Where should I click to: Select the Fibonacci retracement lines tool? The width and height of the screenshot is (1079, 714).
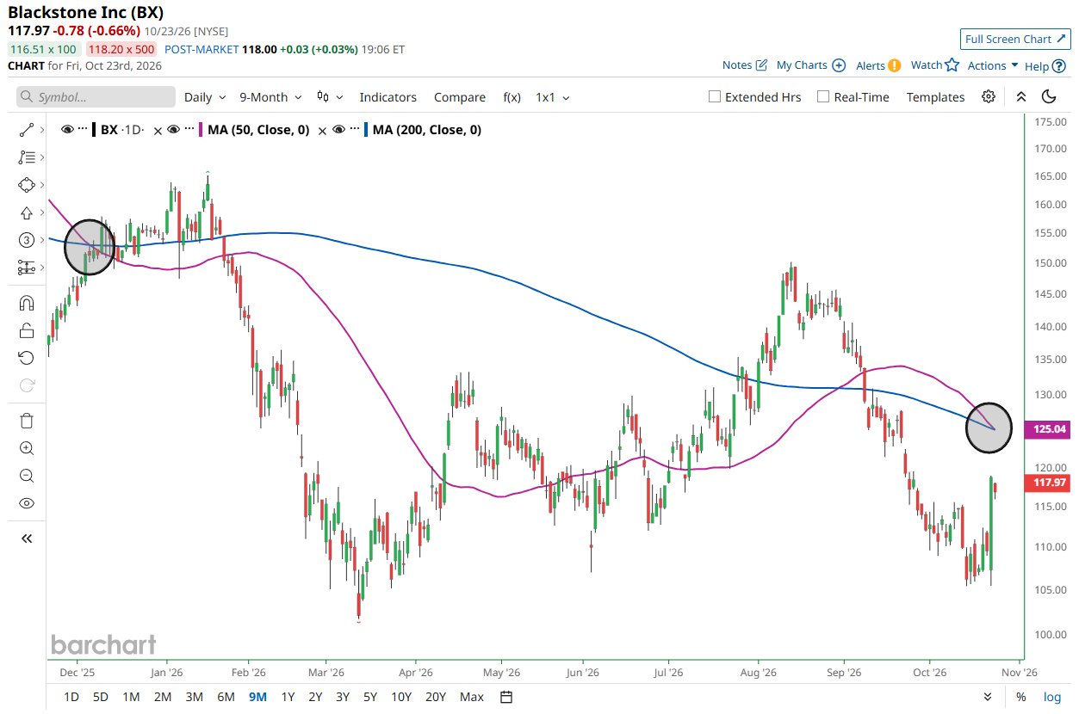click(x=26, y=157)
